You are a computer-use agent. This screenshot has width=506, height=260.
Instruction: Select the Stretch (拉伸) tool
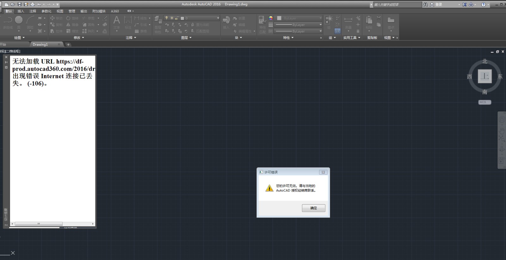pyautogui.click(x=56, y=31)
